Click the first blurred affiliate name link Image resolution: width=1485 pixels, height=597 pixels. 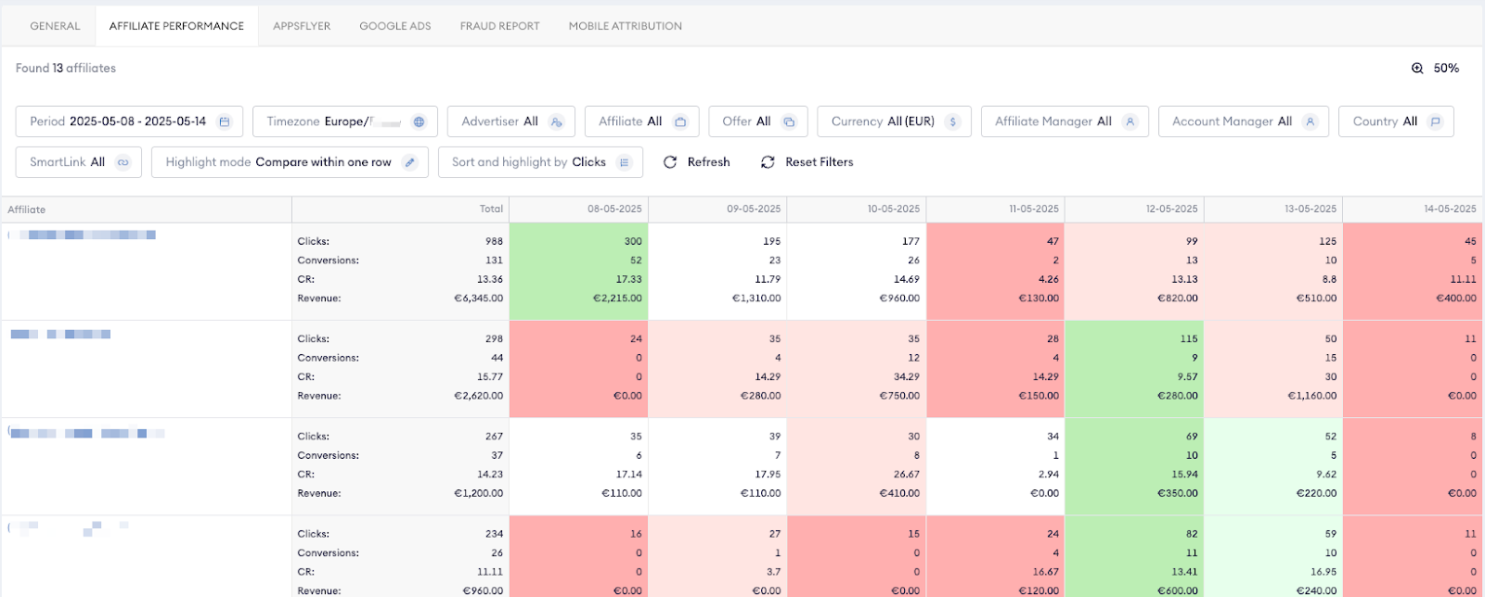pyautogui.click(x=84, y=235)
